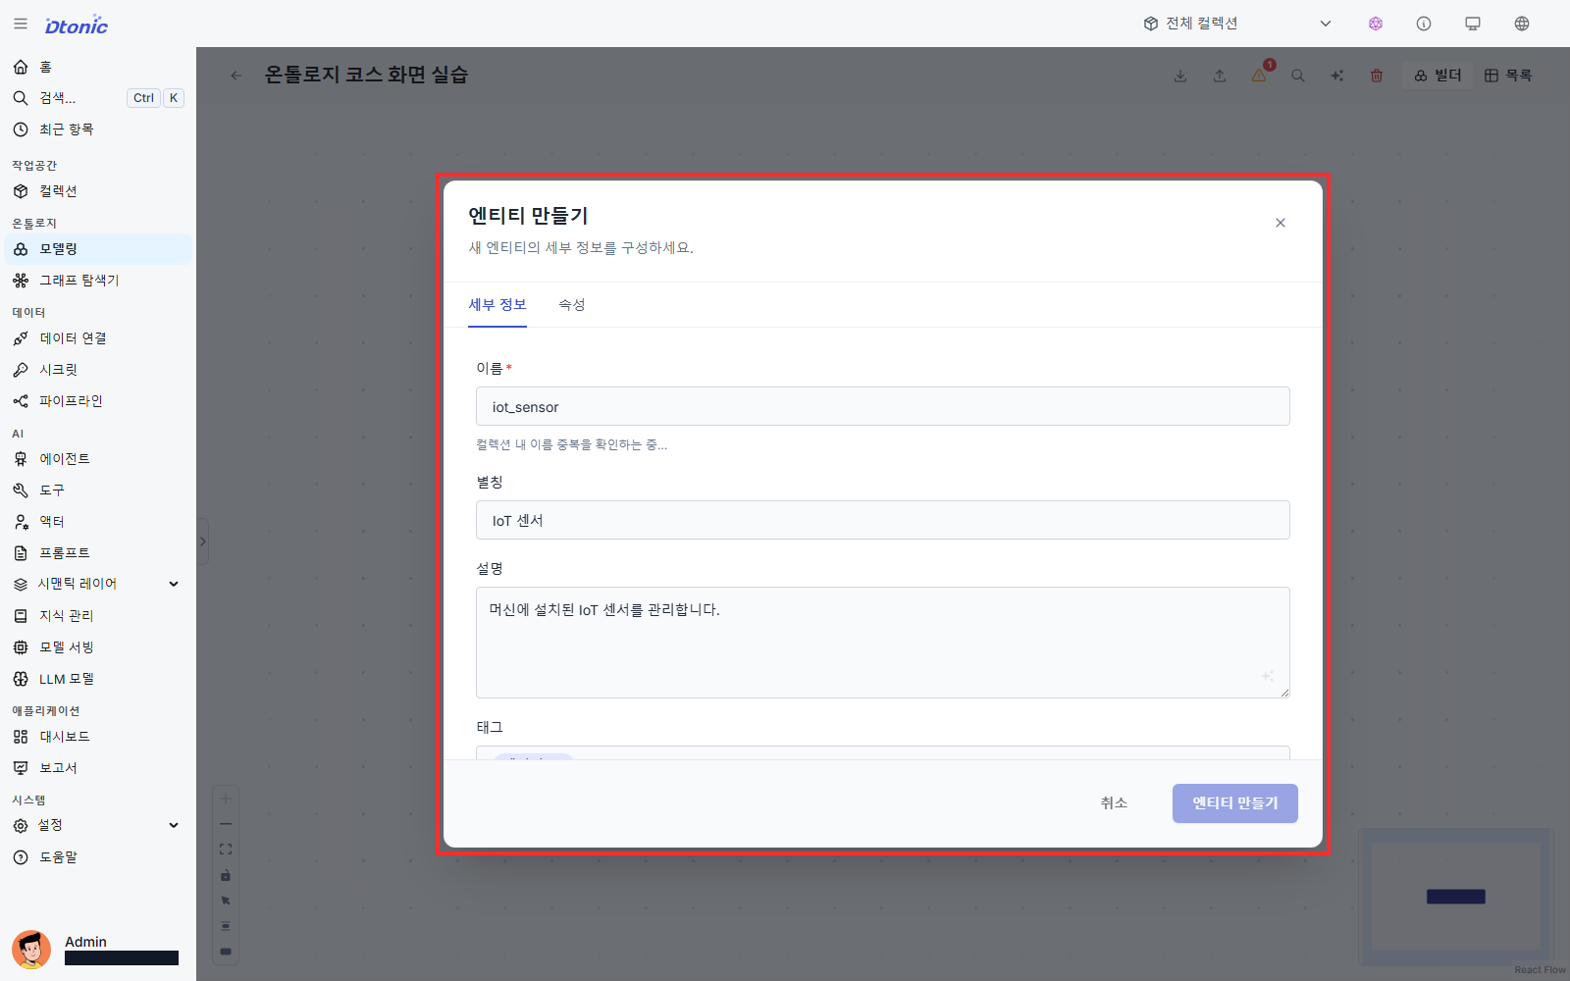Click the 취소 button
Viewport: 1570px width, 981px height.
click(x=1114, y=803)
